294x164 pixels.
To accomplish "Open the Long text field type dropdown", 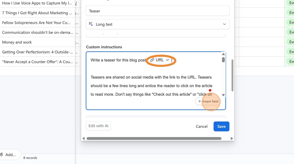I will 225,24.
